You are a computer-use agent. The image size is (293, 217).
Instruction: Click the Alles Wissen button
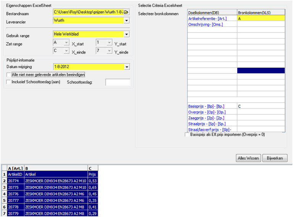coord(248,158)
